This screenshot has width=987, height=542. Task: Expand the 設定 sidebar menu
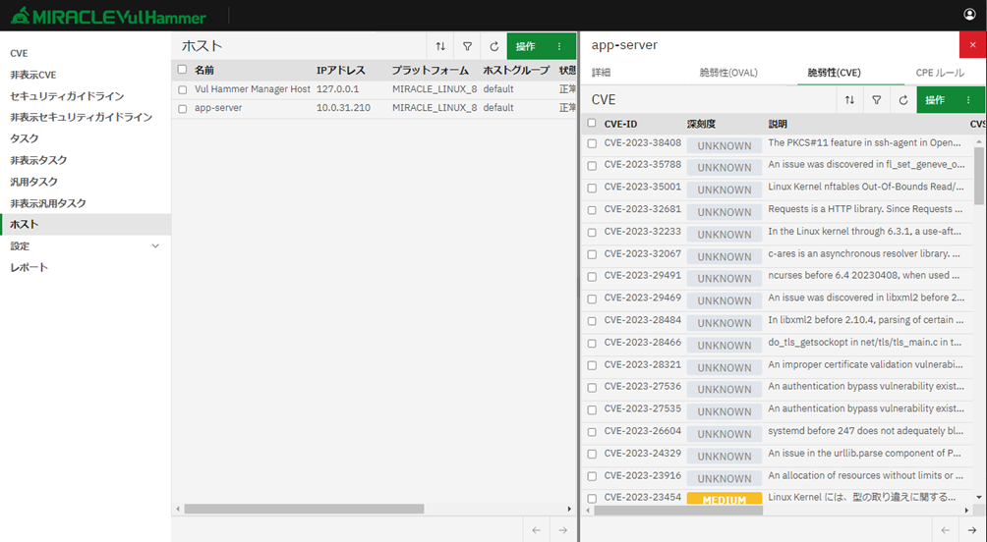click(154, 245)
